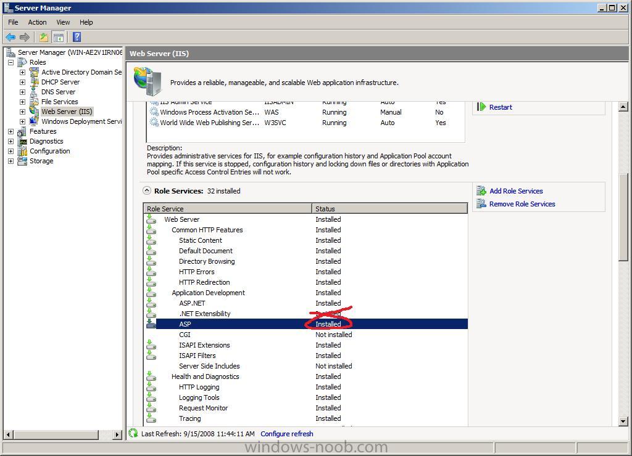Select the Request Monitor row

tap(307, 407)
